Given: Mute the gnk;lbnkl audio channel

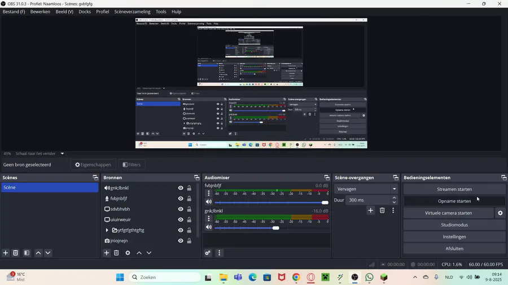Looking at the screenshot, I should 209,227.
